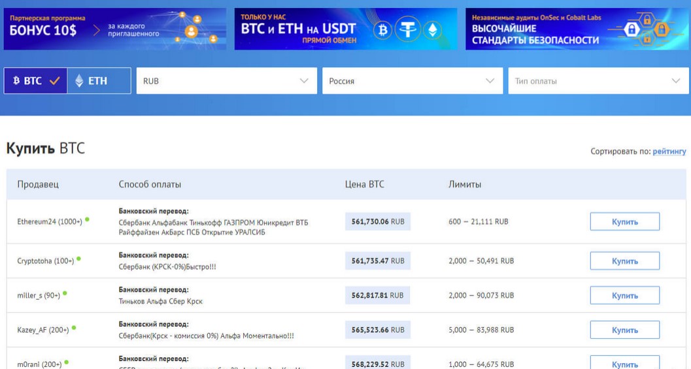Click the Tether coin icon in USDT banner
This screenshot has width=691, height=369.
[x=408, y=29]
